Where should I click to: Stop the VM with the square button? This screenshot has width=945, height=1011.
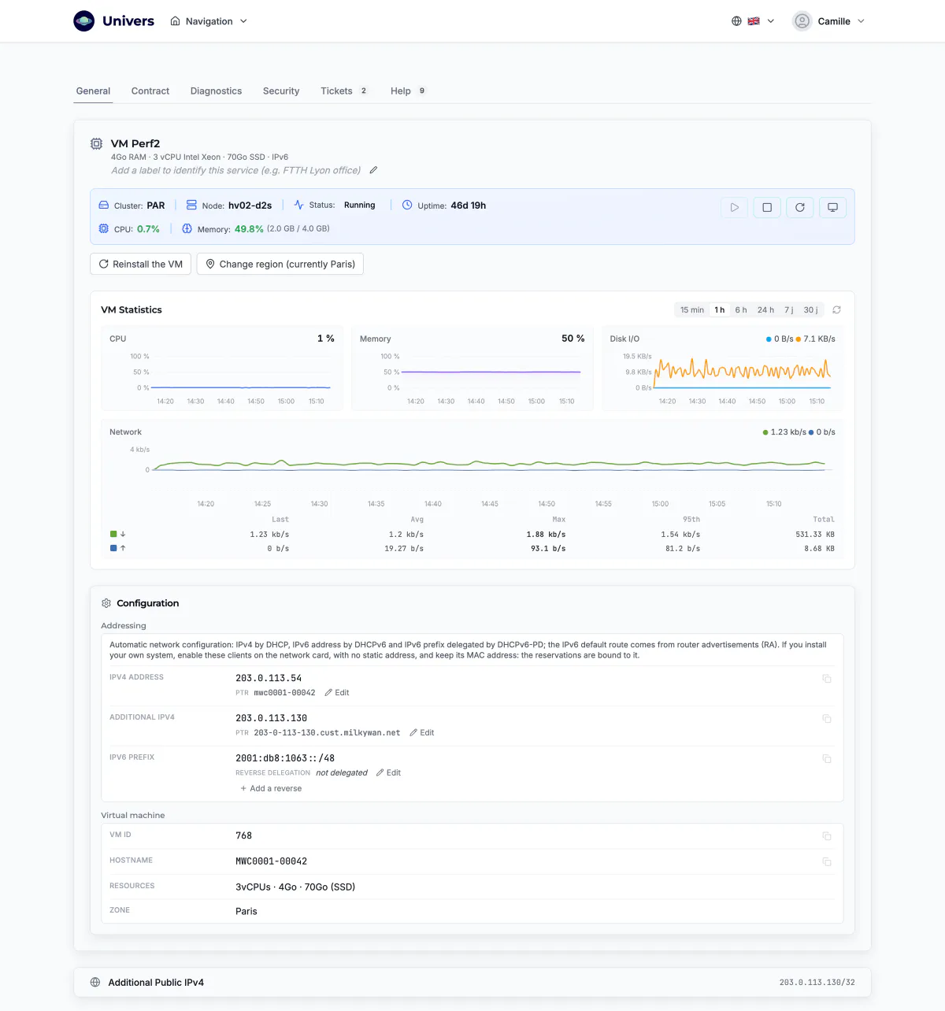(x=767, y=207)
